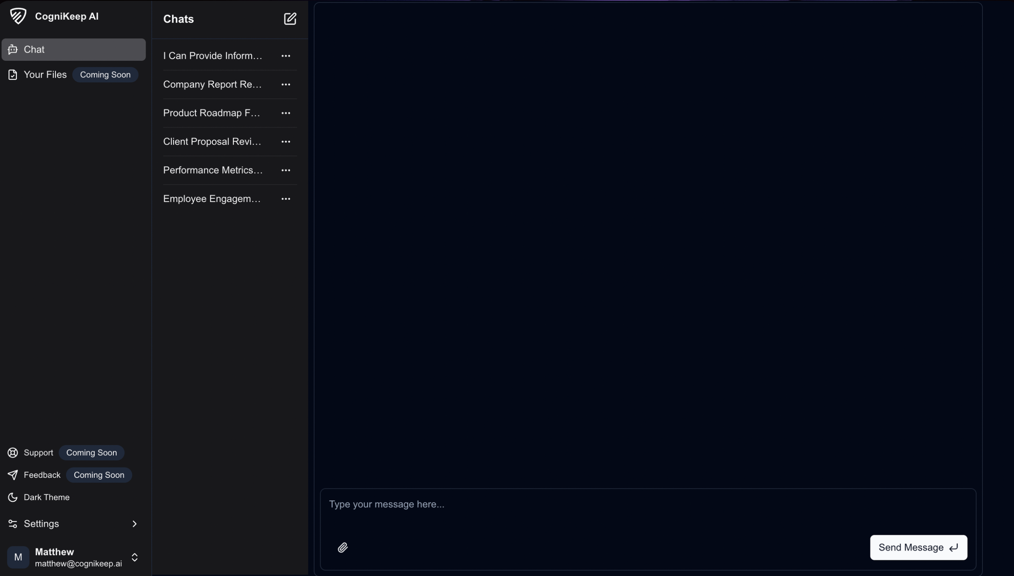
Task: Open options for 'Client Proposal Revi…' chat
Action: click(x=286, y=142)
